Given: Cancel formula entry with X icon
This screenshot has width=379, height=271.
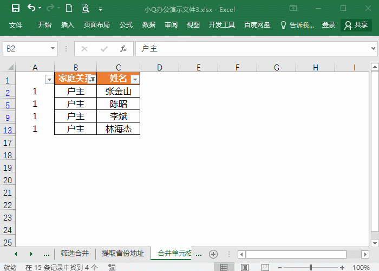Looking at the screenshot, I should pyautogui.click(x=84, y=49).
